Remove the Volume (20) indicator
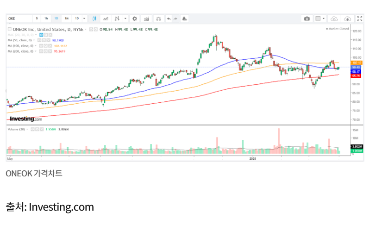The height and width of the screenshot is (225, 370). 42,129
